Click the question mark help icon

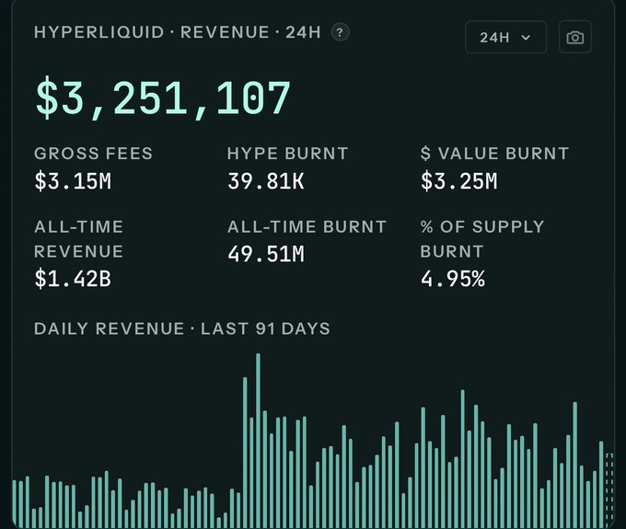(340, 32)
